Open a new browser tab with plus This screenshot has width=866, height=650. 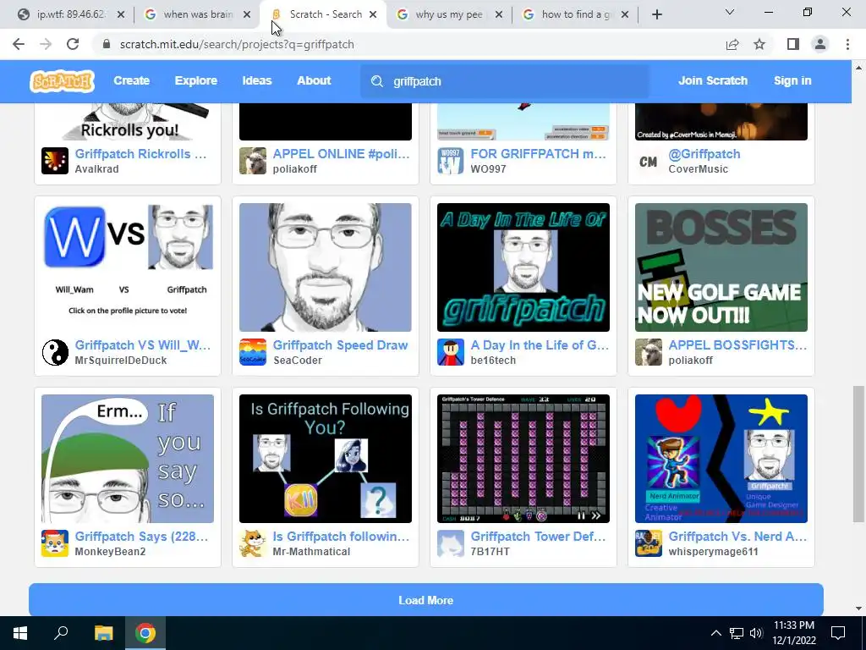[656, 14]
